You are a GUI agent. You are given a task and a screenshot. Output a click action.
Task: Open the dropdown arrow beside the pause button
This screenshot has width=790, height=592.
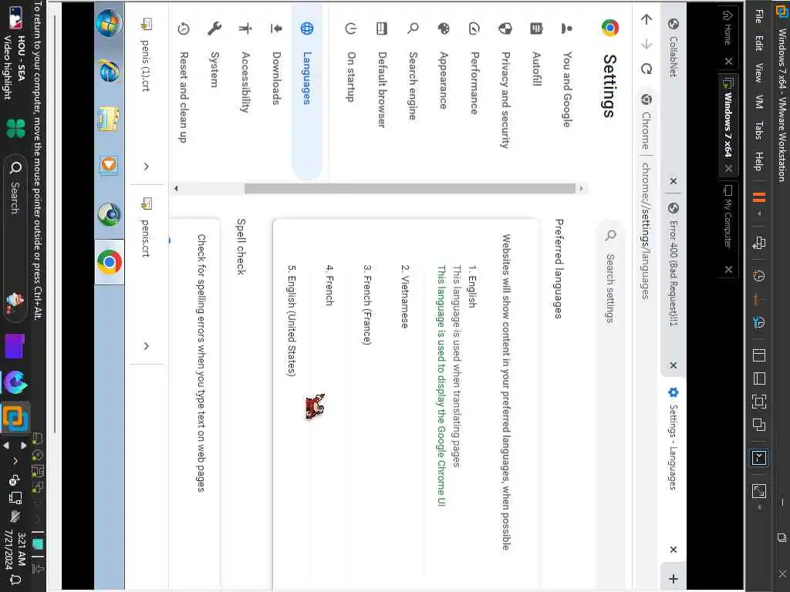(759, 214)
